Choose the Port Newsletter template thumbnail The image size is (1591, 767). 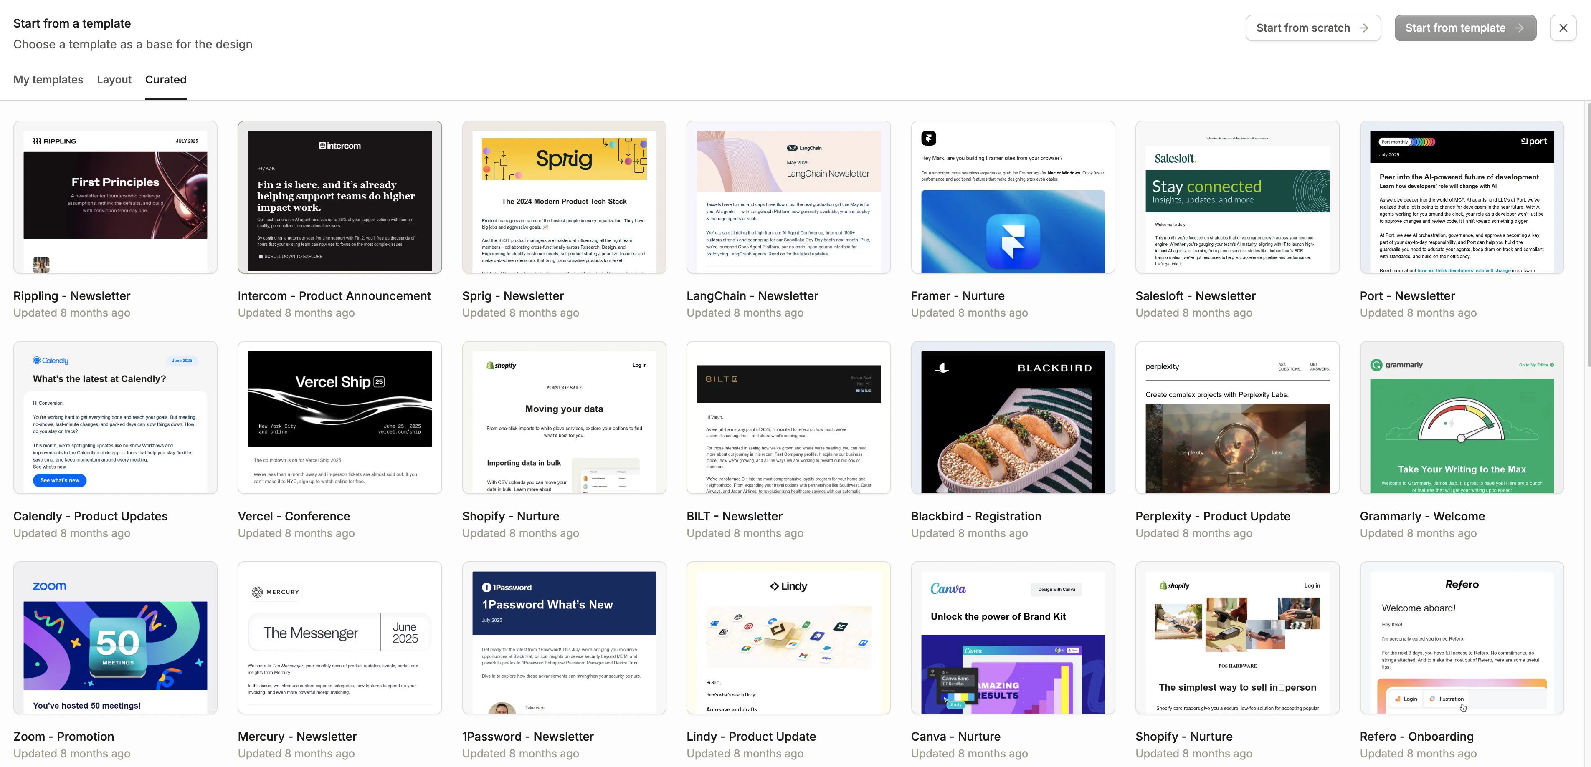[x=1461, y=197]
